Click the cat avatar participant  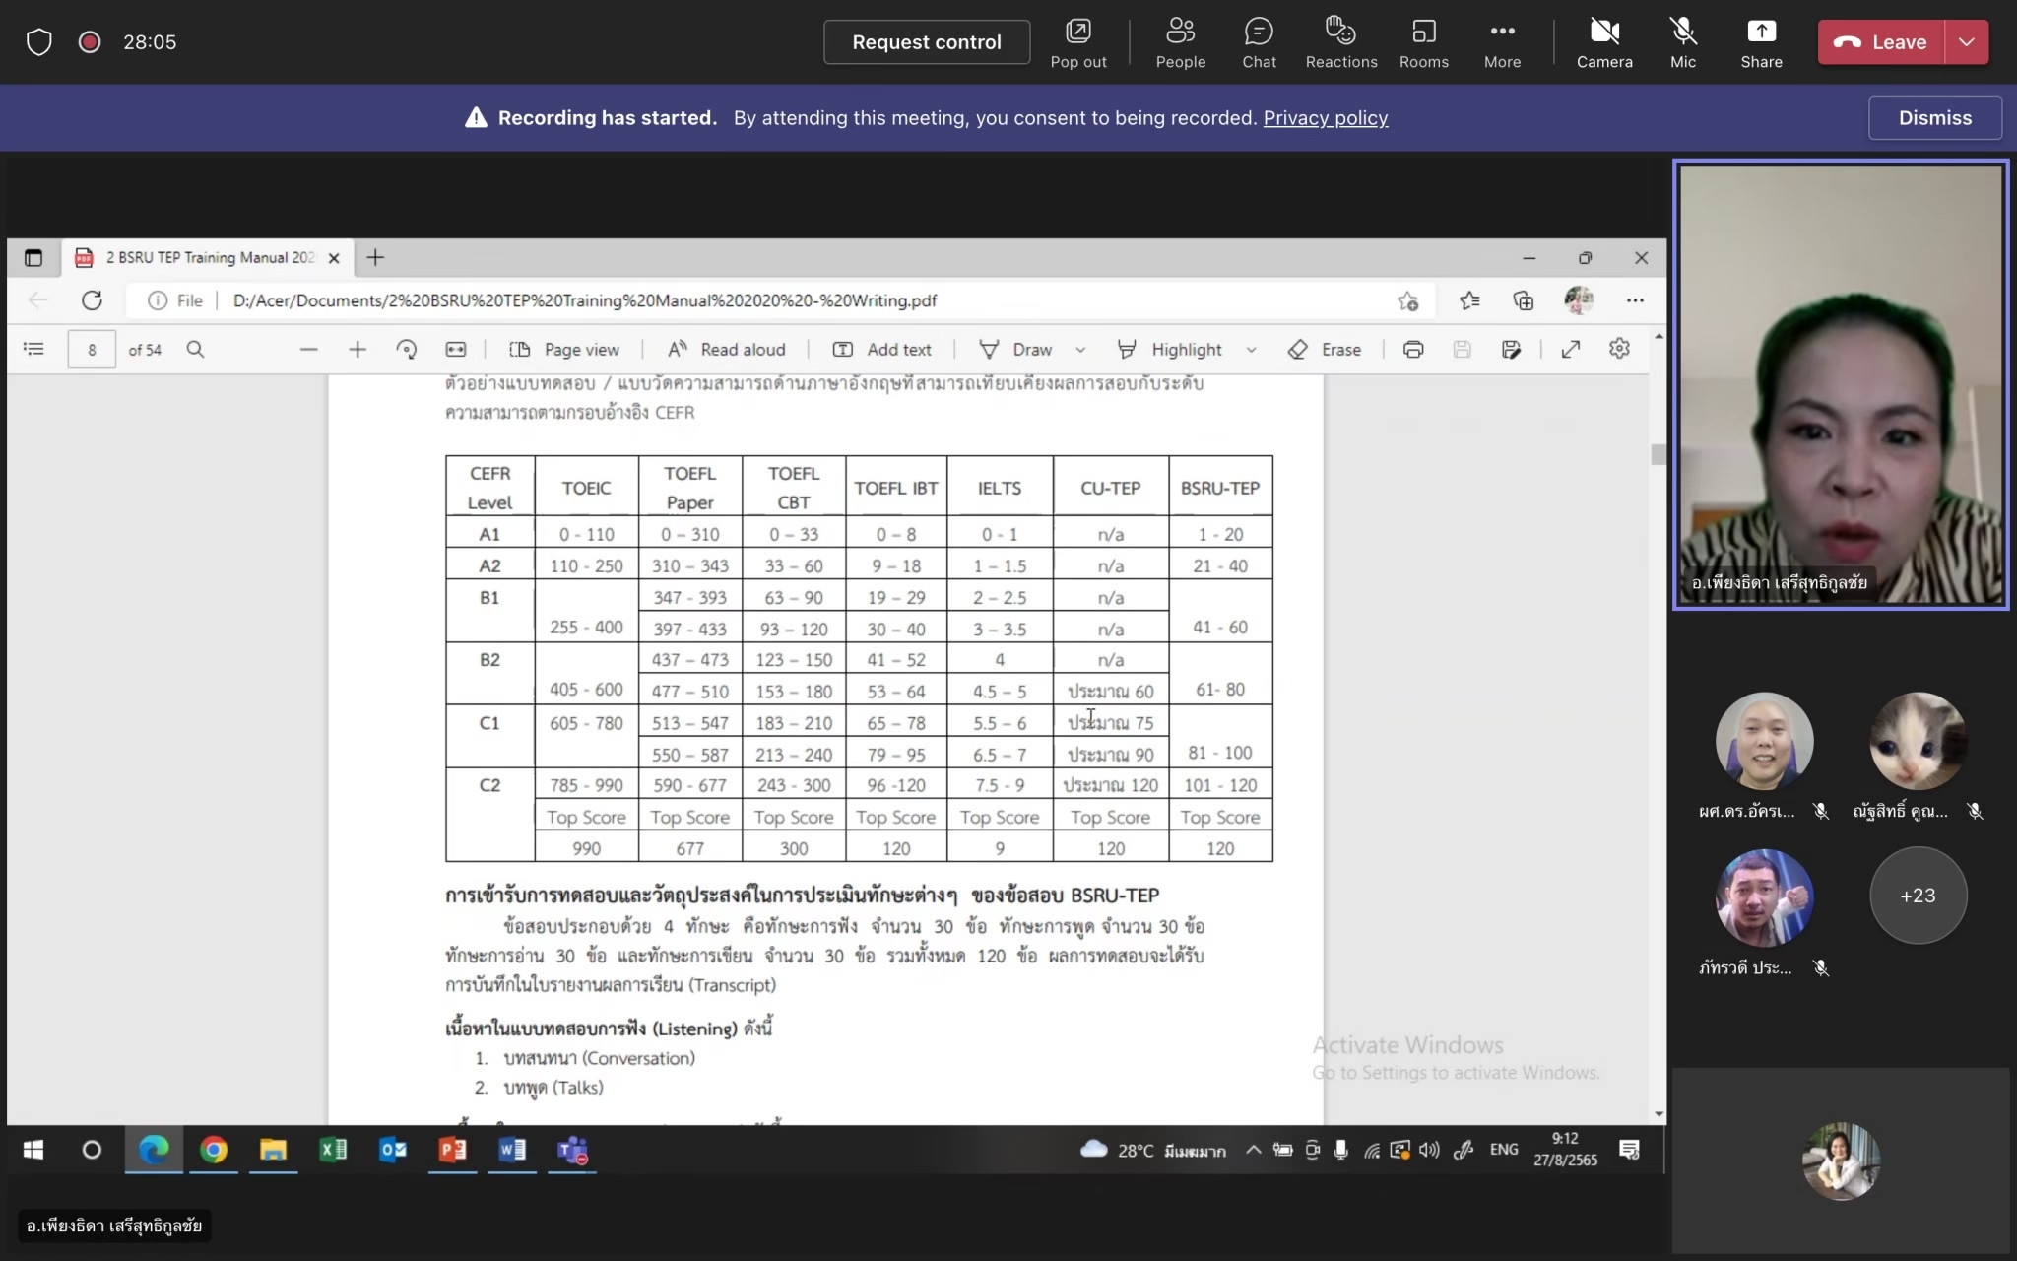coord(1918,741)
